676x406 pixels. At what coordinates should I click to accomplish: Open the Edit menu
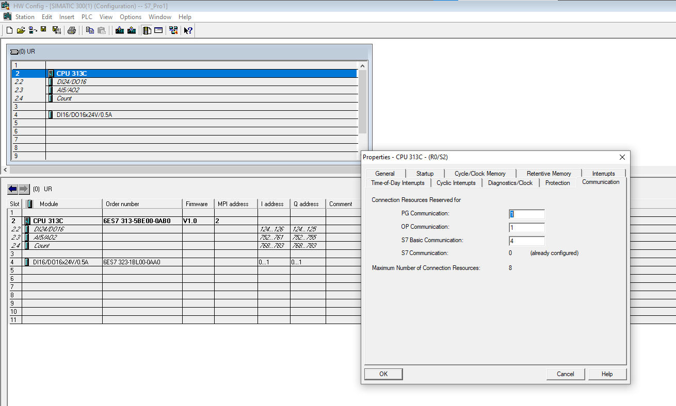point(47,17)
